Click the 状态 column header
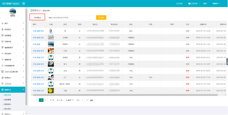The width and height of the screenshot is (228, 115). point(188,25)
